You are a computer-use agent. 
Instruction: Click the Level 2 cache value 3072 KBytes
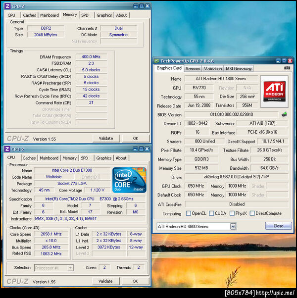click(x=109, y=247)
